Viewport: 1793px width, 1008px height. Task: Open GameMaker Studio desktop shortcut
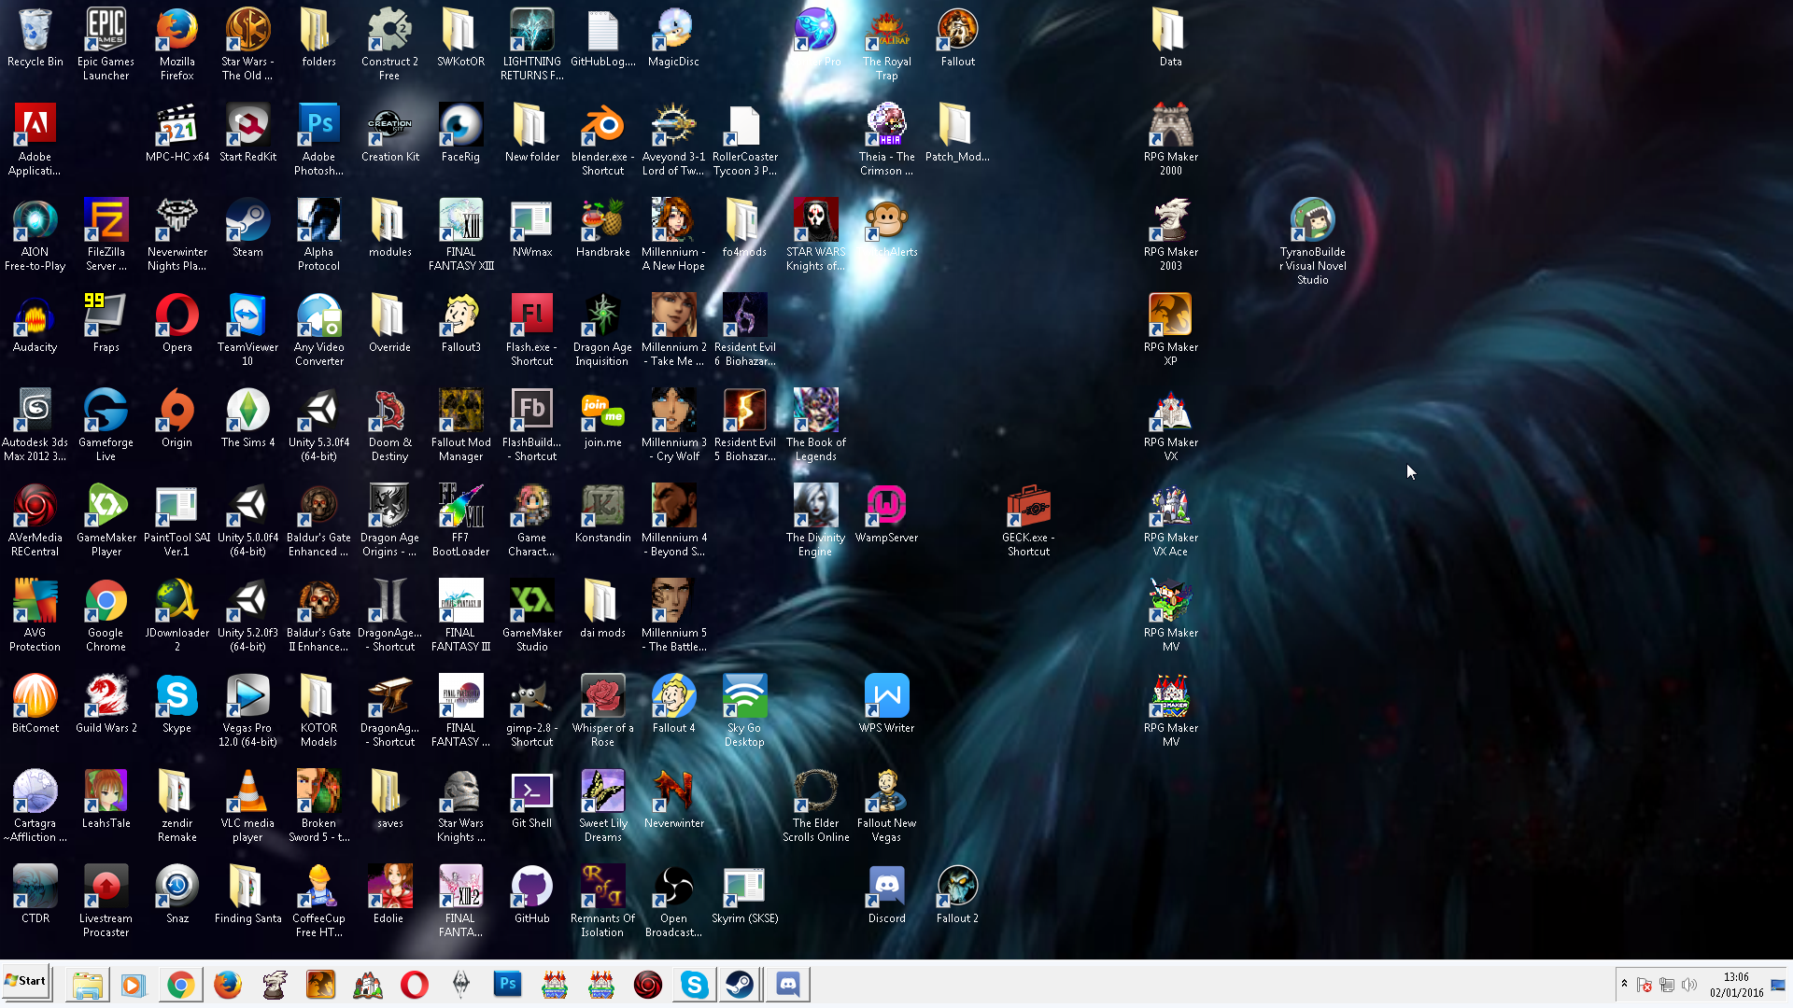[531, 616]
